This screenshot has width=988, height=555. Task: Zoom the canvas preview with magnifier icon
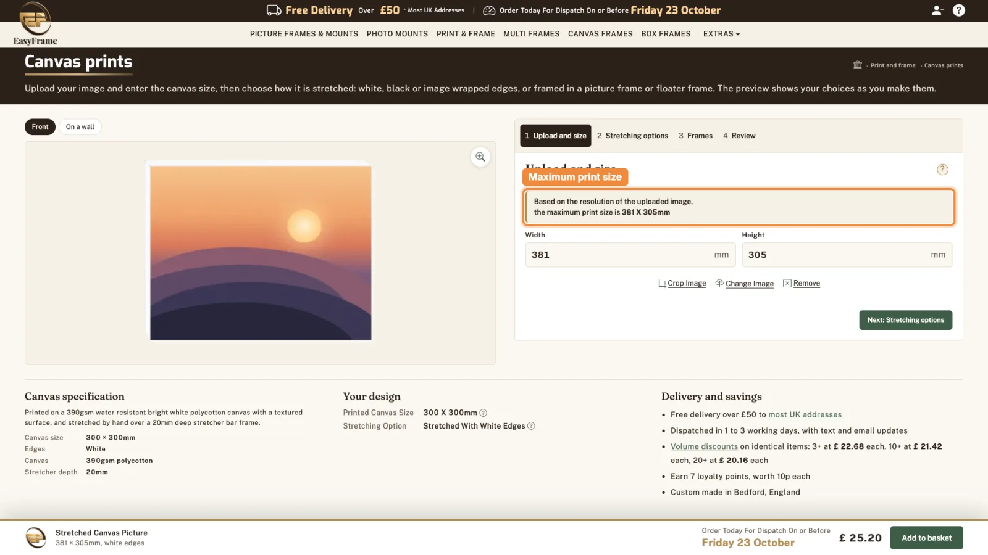tap(480, 157)
